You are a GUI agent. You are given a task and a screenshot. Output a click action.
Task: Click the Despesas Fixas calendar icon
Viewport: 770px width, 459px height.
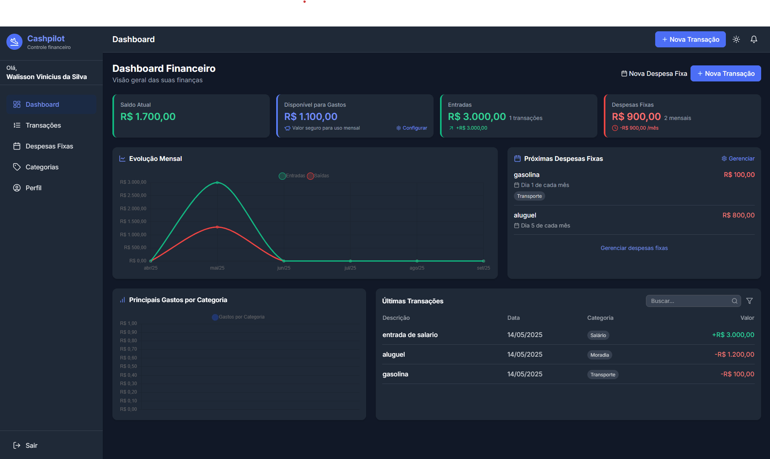click(17, 146)
